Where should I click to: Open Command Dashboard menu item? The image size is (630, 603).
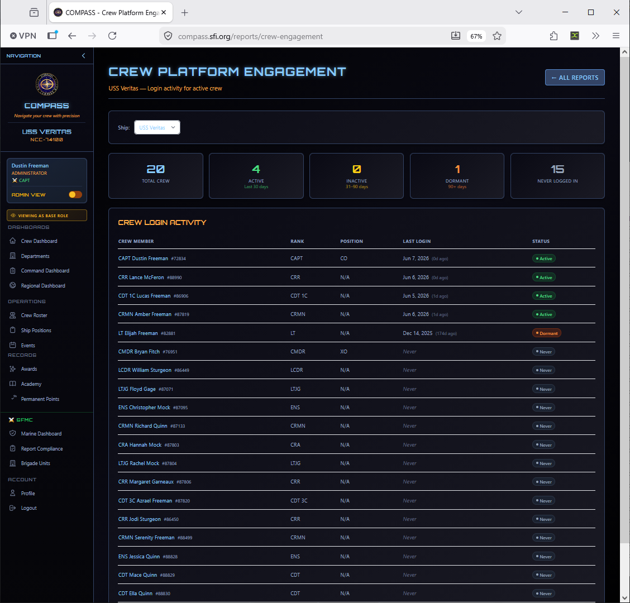point(45,271)
